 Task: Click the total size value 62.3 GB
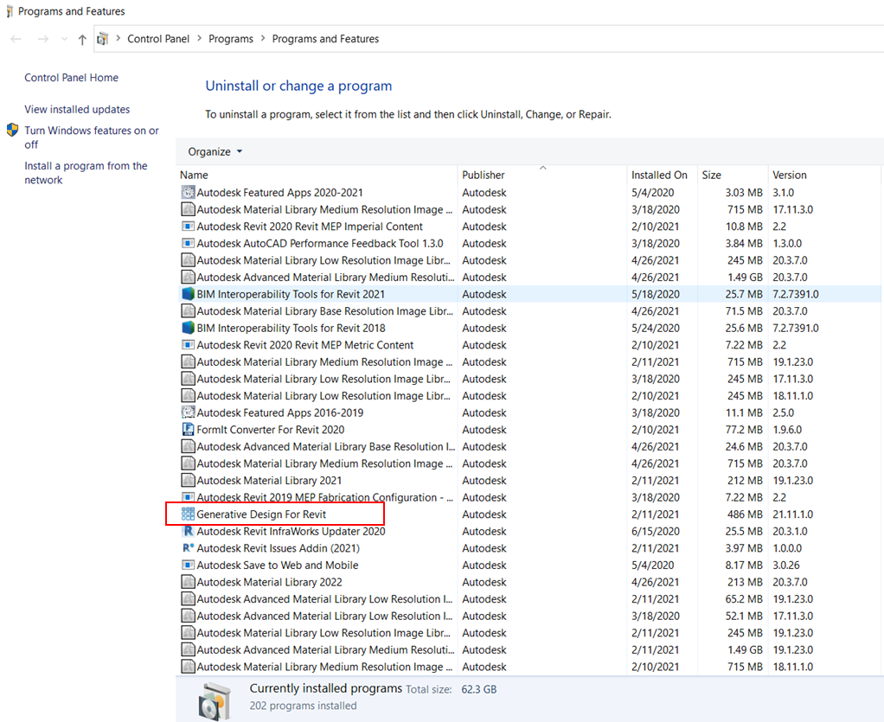[x=479, y=689]
